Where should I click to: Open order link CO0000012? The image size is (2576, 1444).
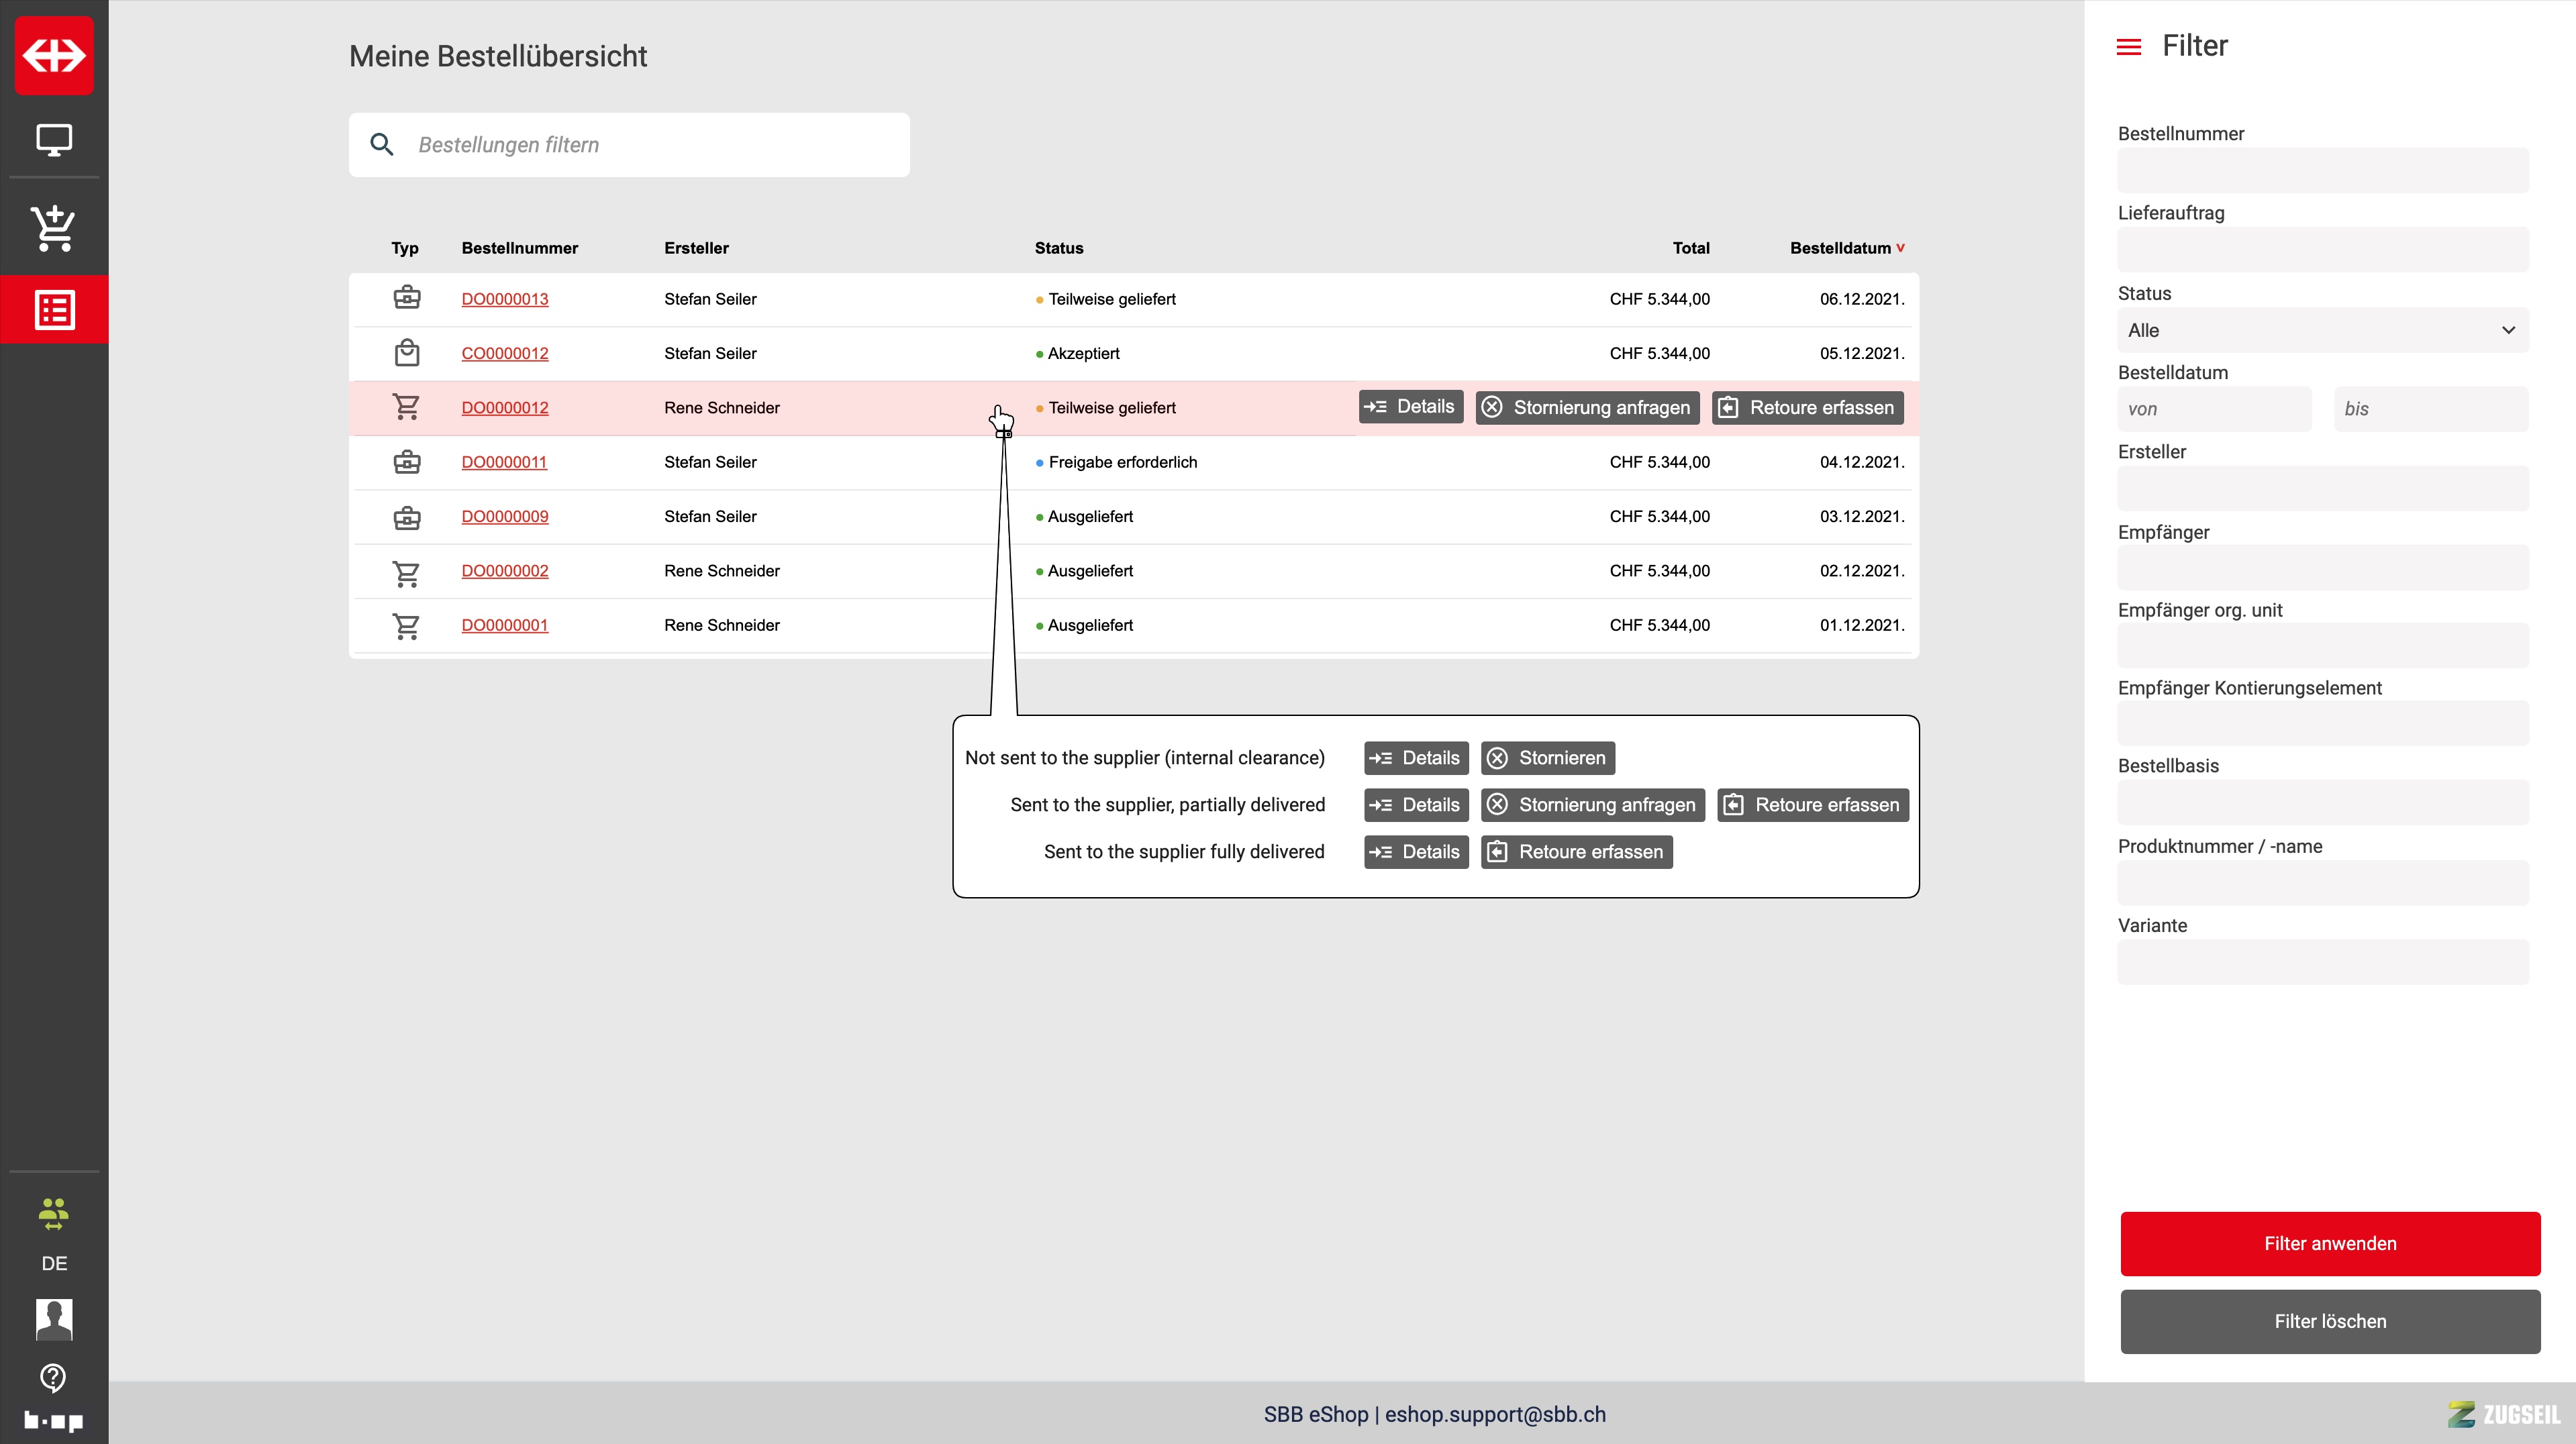tap(504, 353)
